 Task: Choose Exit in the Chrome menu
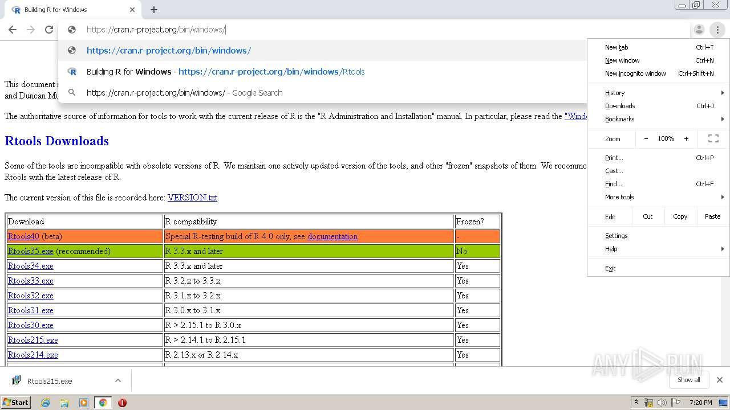[x=659, y=268]
